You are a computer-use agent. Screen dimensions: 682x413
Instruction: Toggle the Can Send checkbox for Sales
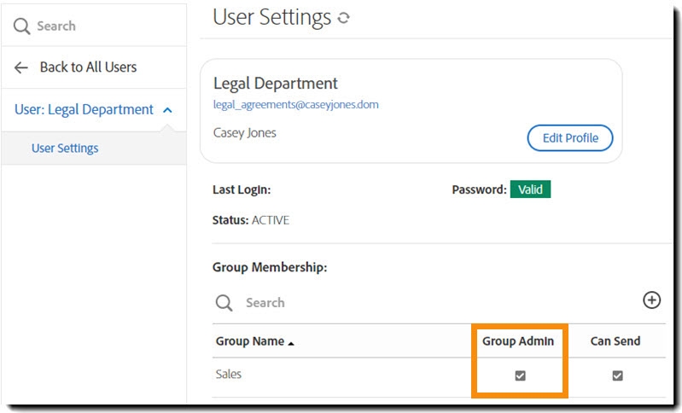(617, 375)
